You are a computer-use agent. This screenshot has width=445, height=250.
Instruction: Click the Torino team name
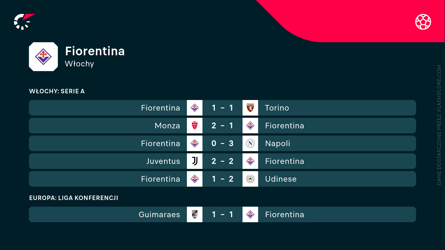point(277,108)
